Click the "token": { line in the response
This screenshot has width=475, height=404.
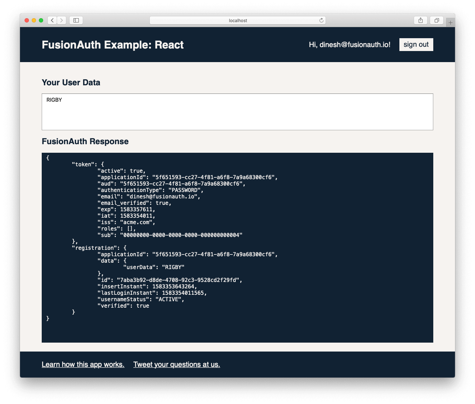point(88,164)
